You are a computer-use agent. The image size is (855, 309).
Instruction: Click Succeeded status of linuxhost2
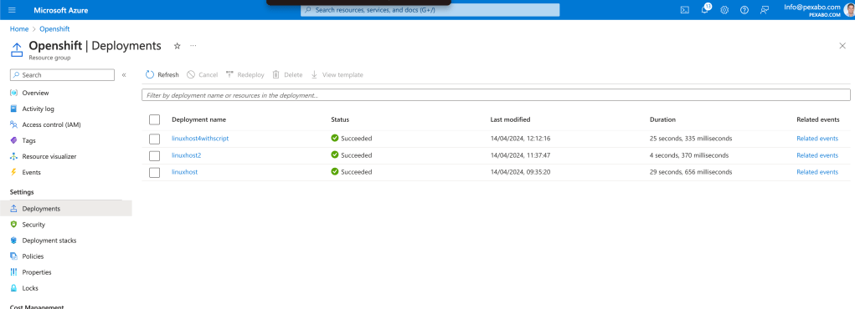tap(352, 155)
